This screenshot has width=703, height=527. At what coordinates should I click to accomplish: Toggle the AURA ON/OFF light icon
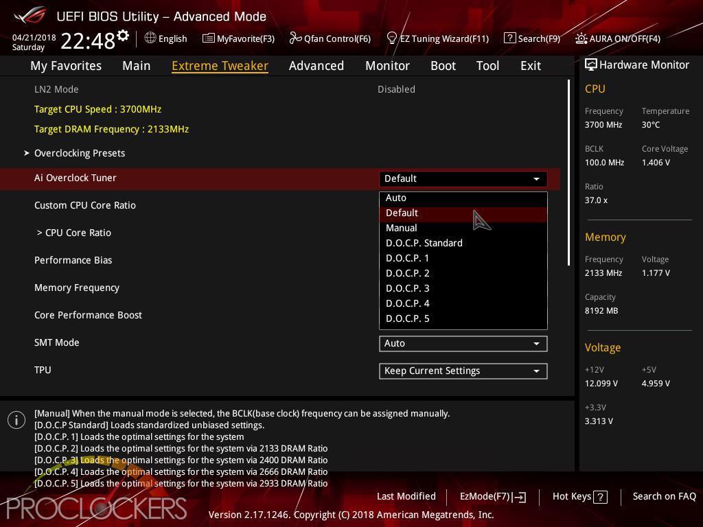pos(581,38)
